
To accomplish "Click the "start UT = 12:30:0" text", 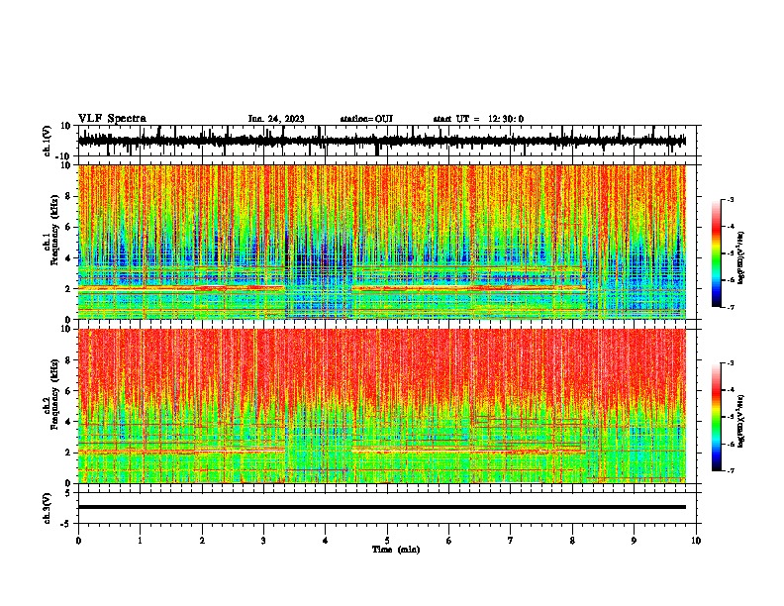I will 478,119.
